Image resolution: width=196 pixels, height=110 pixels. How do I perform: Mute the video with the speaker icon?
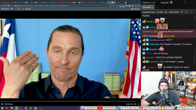[x=135, y=104]
